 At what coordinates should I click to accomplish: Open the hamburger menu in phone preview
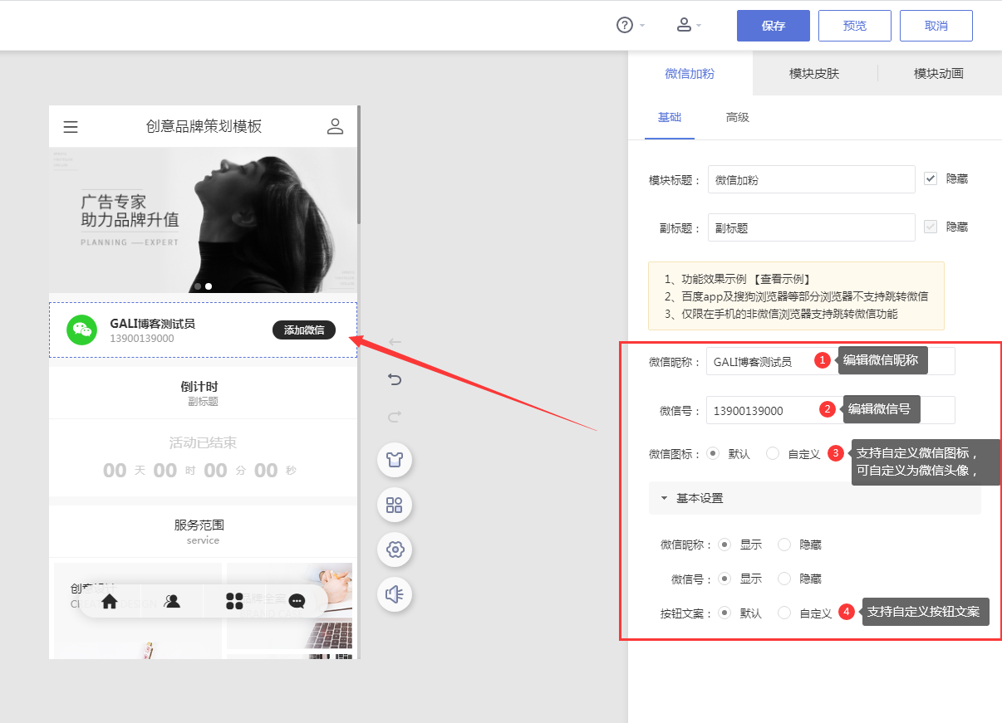[x=71, y=127]
